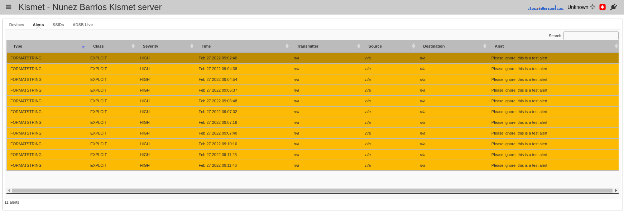
Task: Click the red alert bell icon
Action: (x=603, y=7)
